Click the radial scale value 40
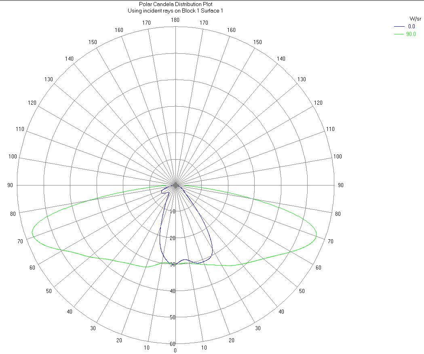The width and height of the screenshot is (424, 354). click(x=173, y=291)
